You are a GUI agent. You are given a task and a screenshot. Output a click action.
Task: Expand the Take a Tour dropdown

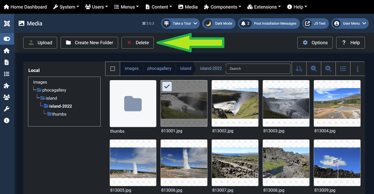181,23
